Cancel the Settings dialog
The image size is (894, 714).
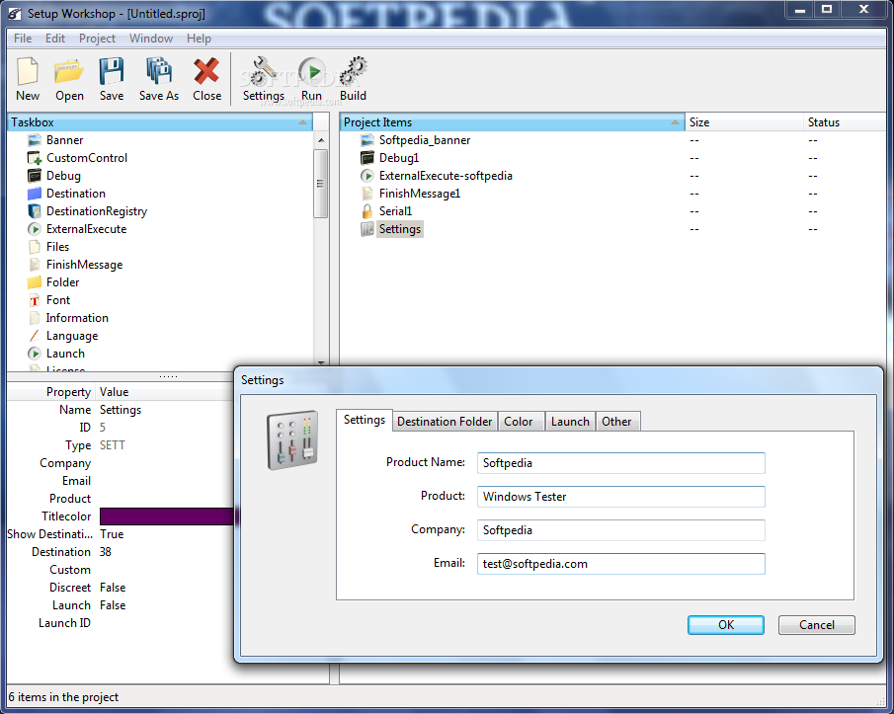817,625
